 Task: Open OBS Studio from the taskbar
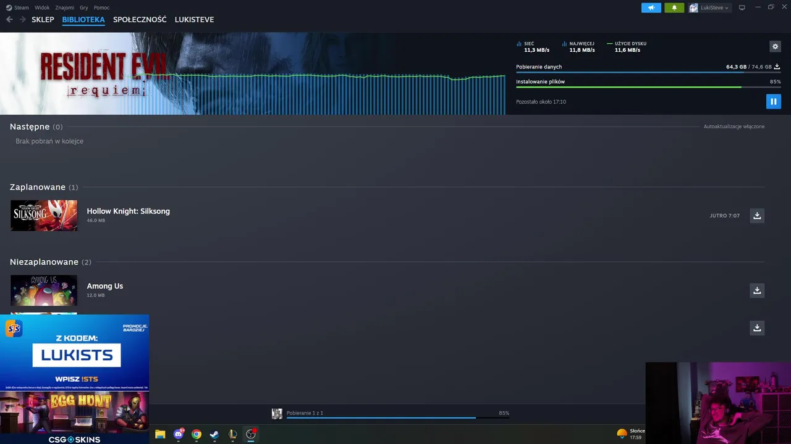tap(251, 434)
